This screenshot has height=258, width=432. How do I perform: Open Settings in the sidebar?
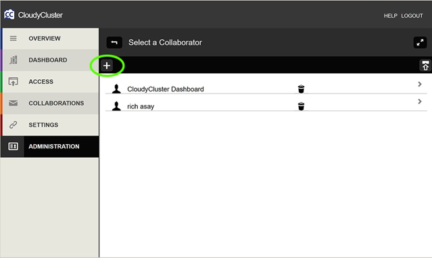tap(51, 125)
